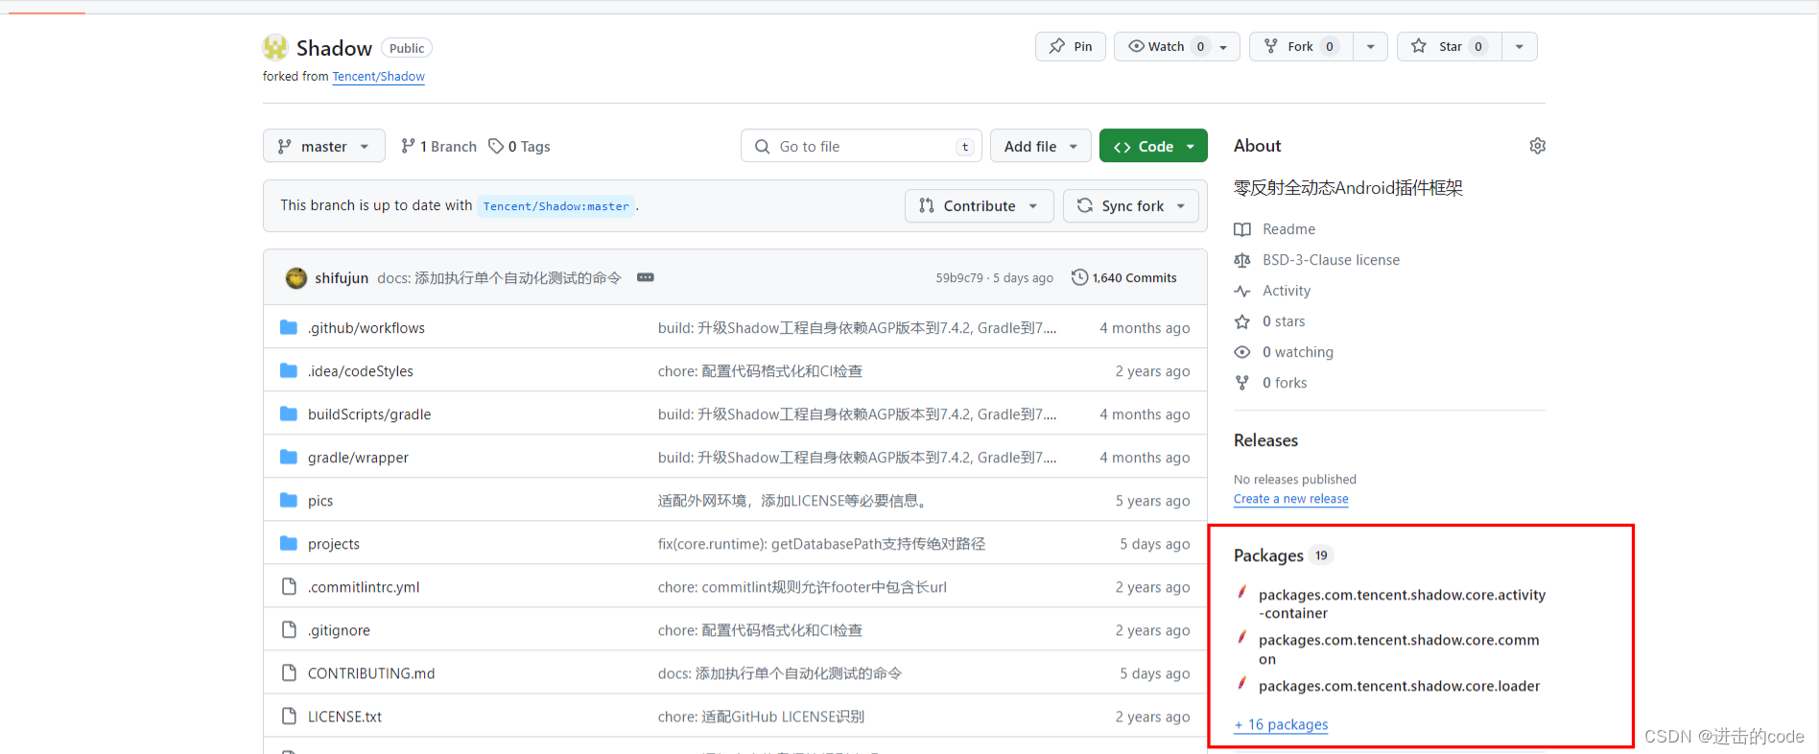Open the shadow.core.common package

coord(1399,649)
